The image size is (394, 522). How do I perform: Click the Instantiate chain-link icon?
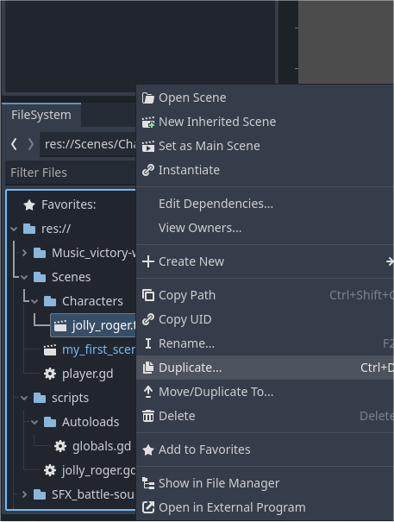tap(148, 170)
